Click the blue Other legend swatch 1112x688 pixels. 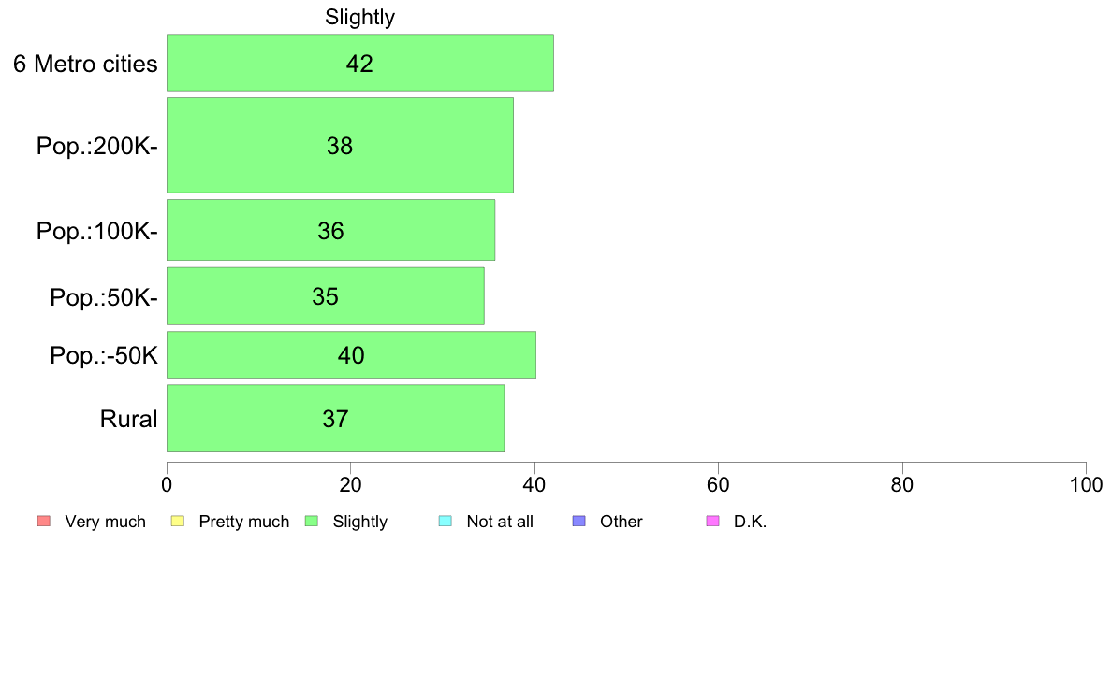pos(578,522)
